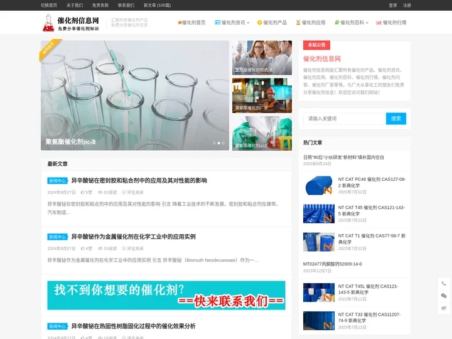The height and width of the screenshot is (339, 452).
Task: Open the phone contact floating icon
Action: 444,283
